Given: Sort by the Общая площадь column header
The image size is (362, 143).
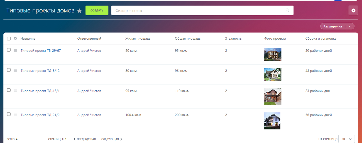Looking at the screenshot, I should coord(187,39).
